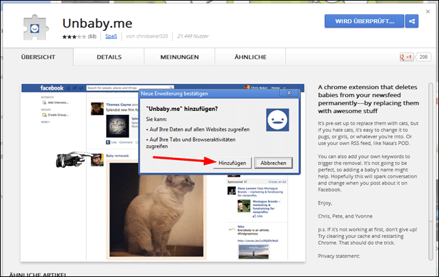Image resolution: width=439 pixels, height=277 pixels.
Task: Click the Facebook search field in screenshot
Action: (x=130, y=88)
